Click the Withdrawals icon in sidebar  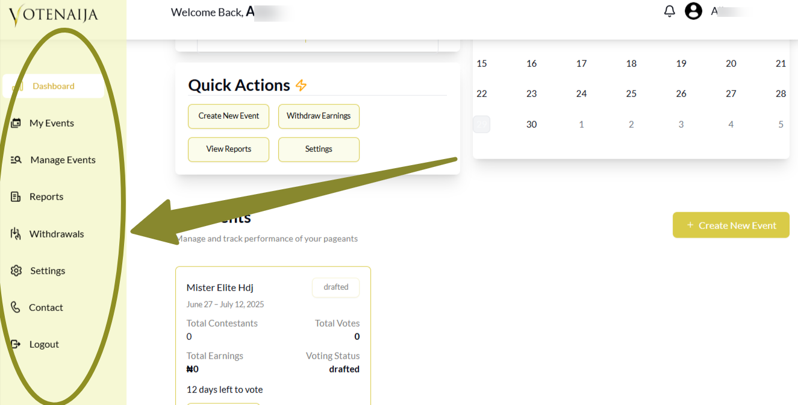tap(16, 234)
